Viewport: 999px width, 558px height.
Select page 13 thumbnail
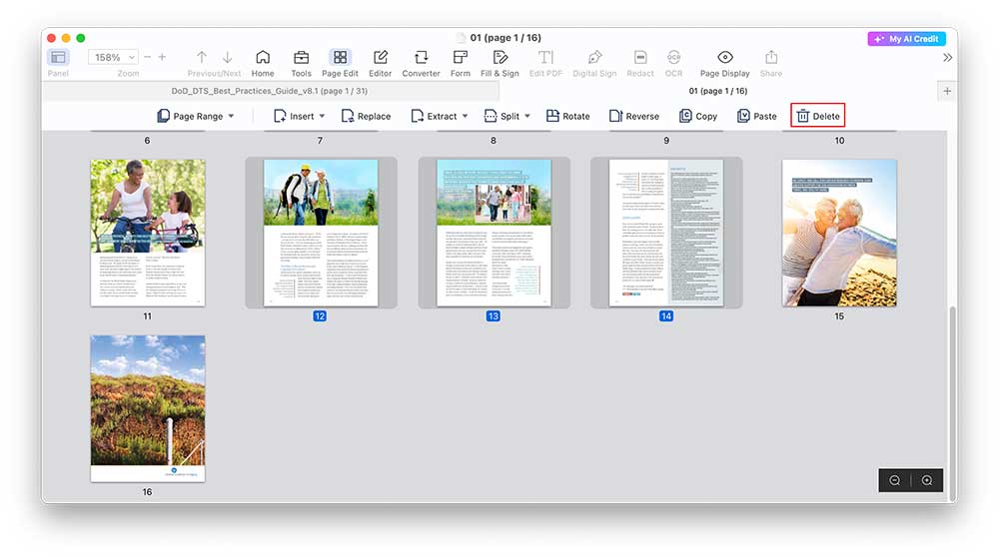click(494, 233)
